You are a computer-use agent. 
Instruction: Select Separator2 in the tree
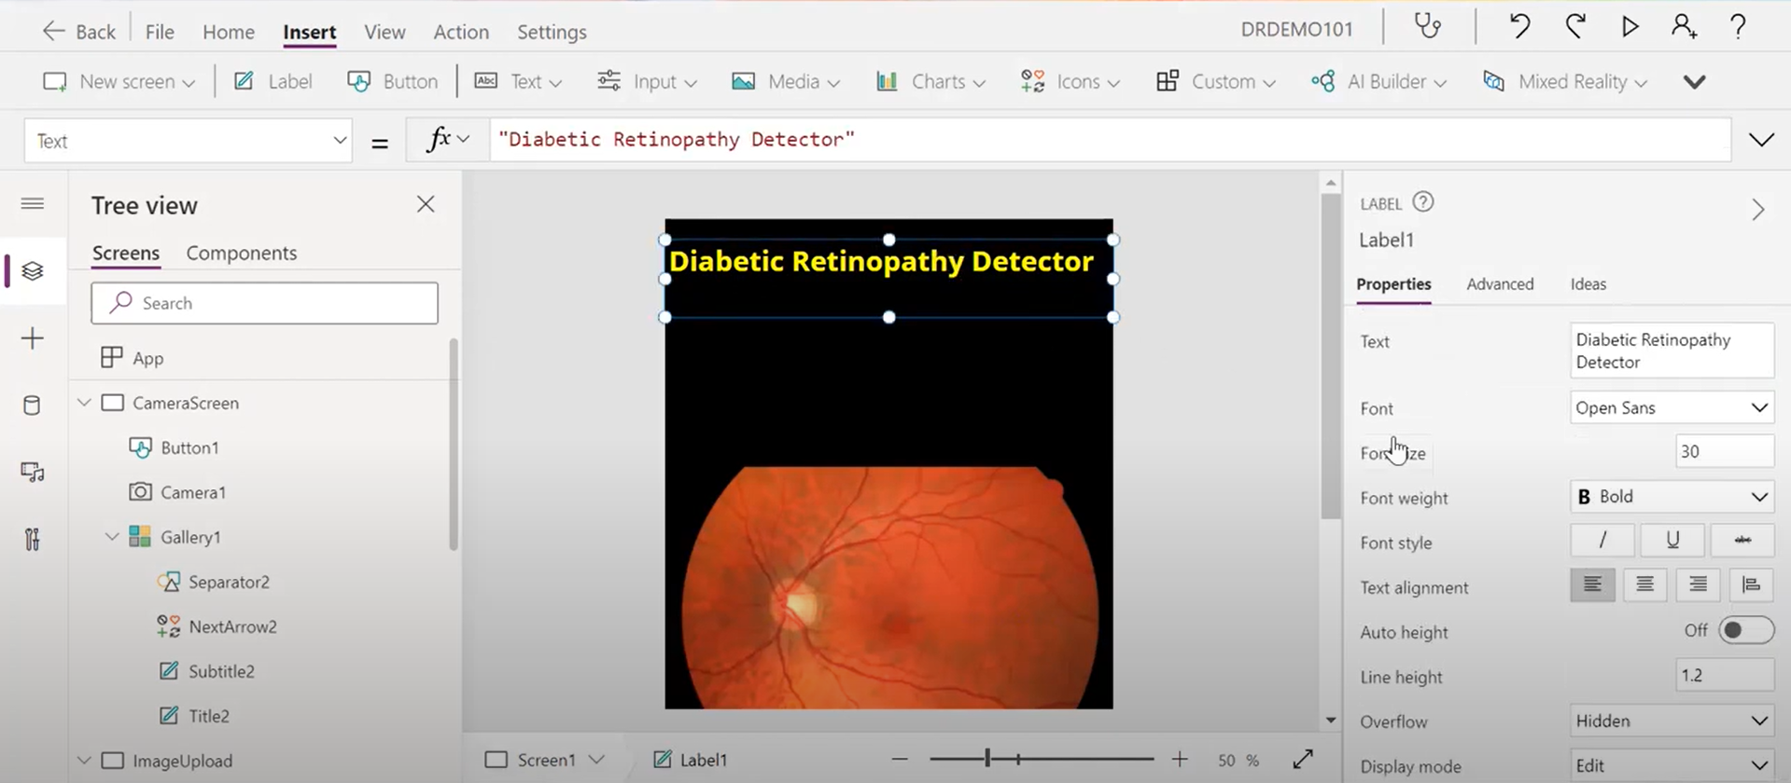(229, 582)
